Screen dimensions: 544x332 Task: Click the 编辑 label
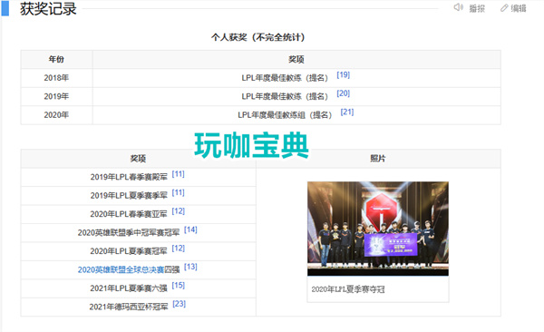point(519,8)
